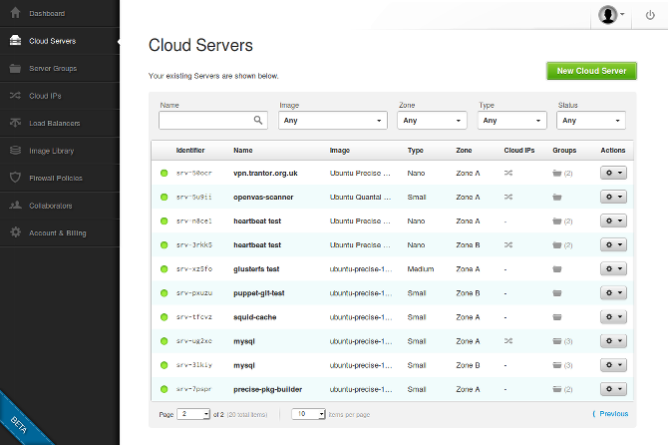Screen dimensions: 668x445
Task: Click the Name column header
Action: coord(243,150)
